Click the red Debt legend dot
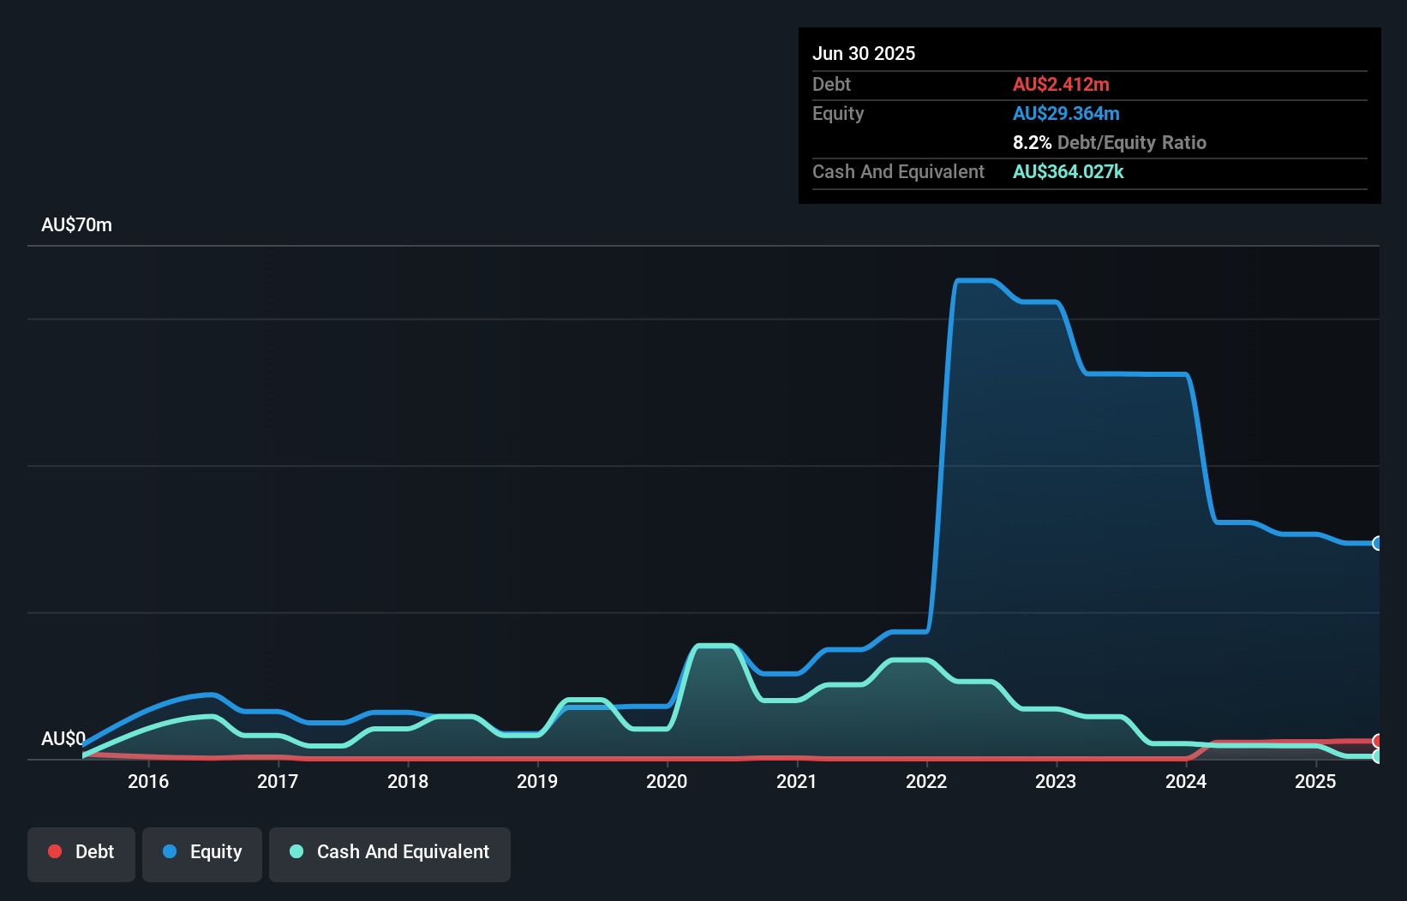1407x901 pixels. pos(55,852)
